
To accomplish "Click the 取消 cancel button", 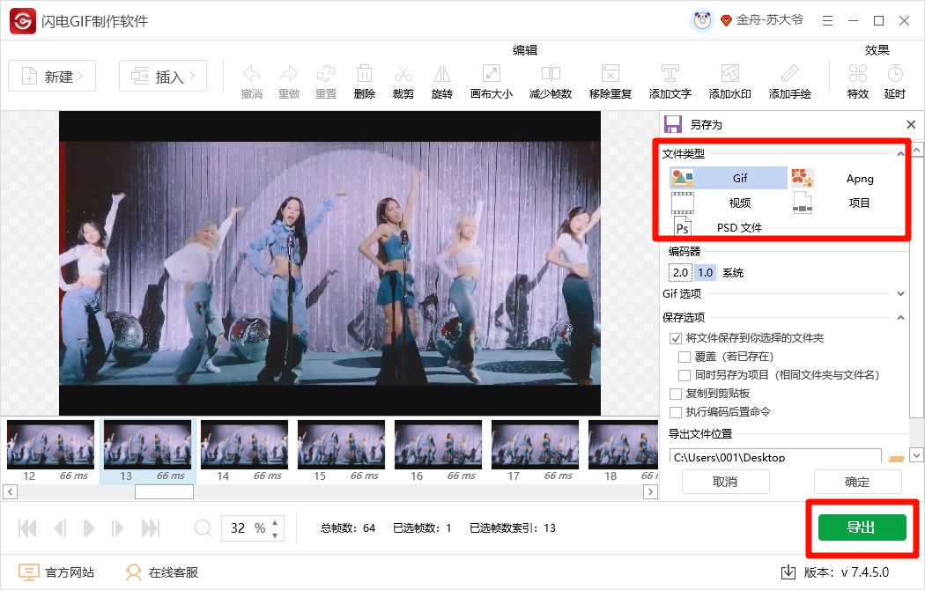I will click(x=726, y=482).
